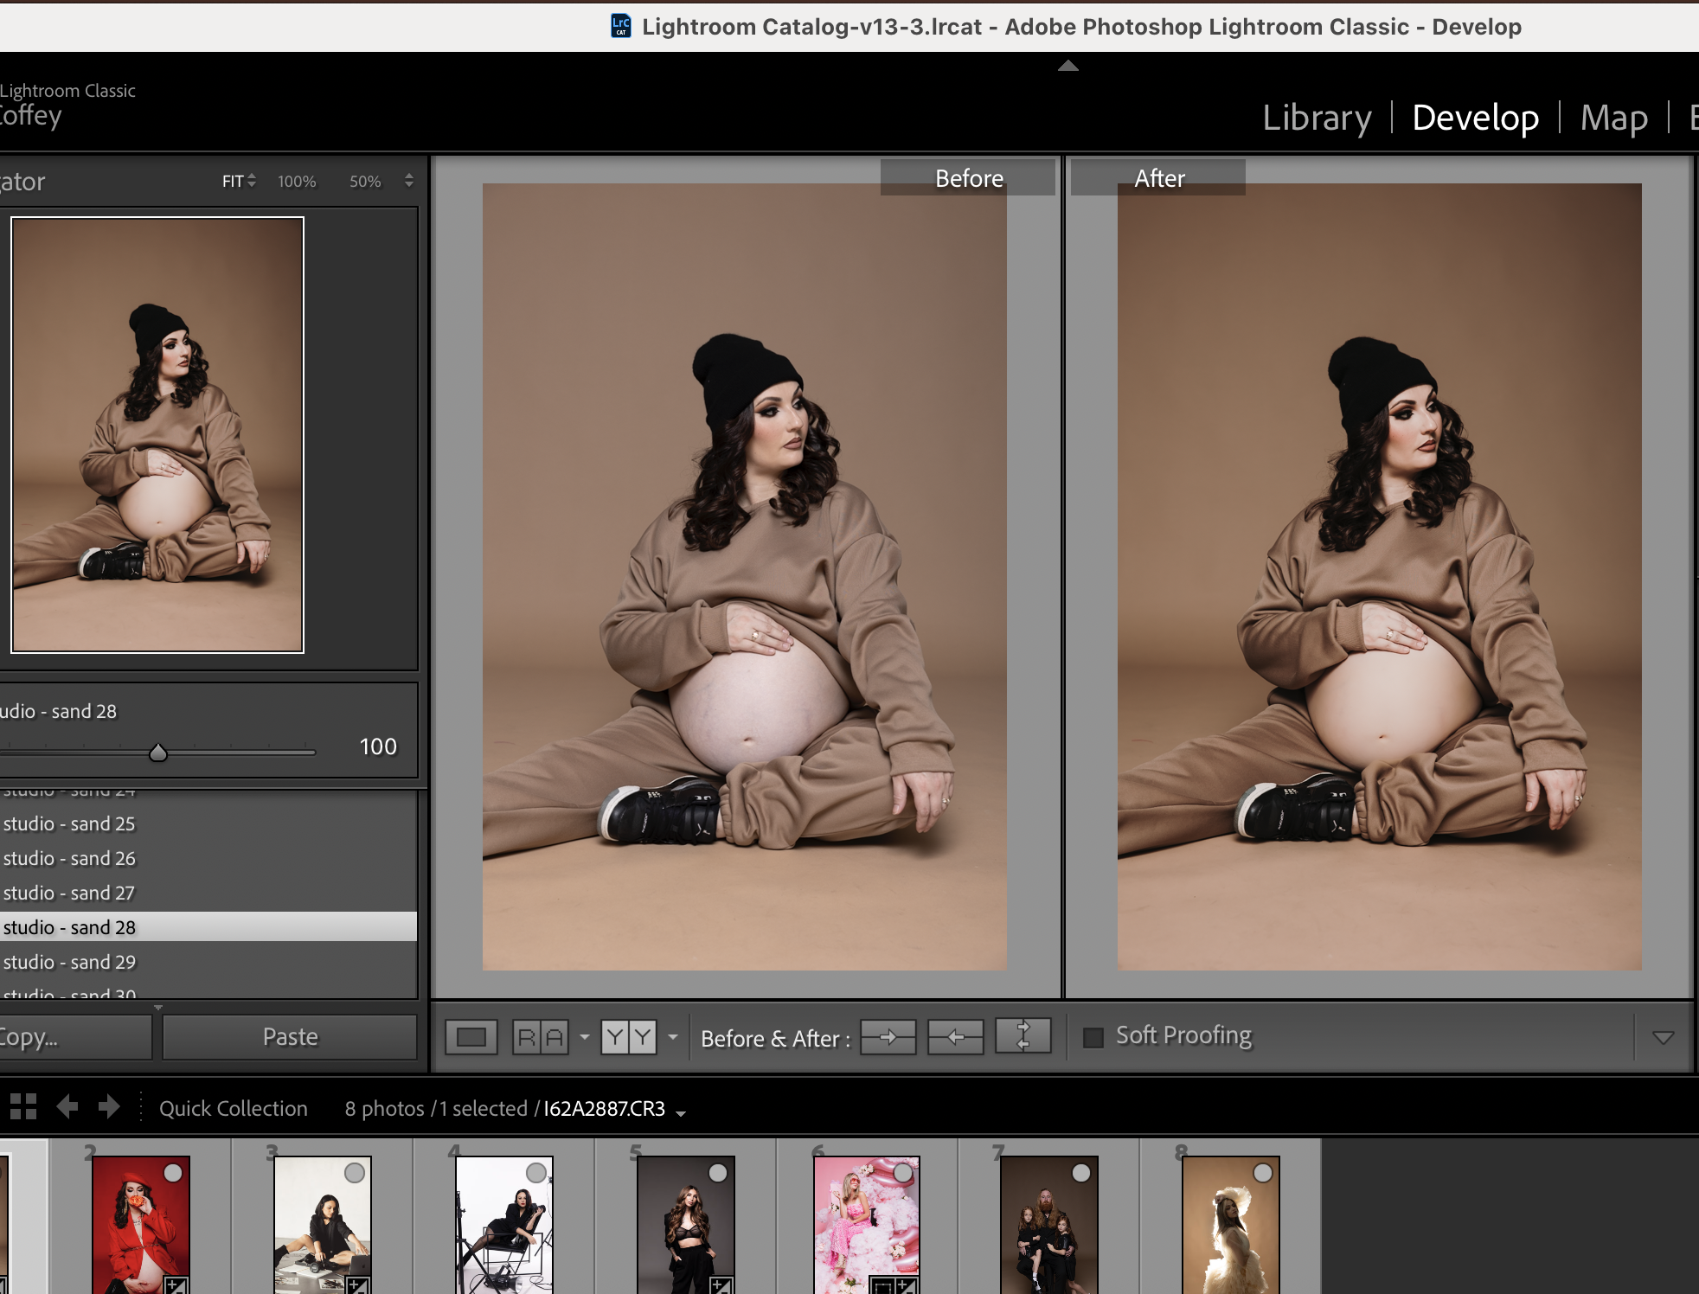The width and height of the screenshot is (1699, 1294).
Task: Copy Before settings to After
Action: coord(888,1037)
